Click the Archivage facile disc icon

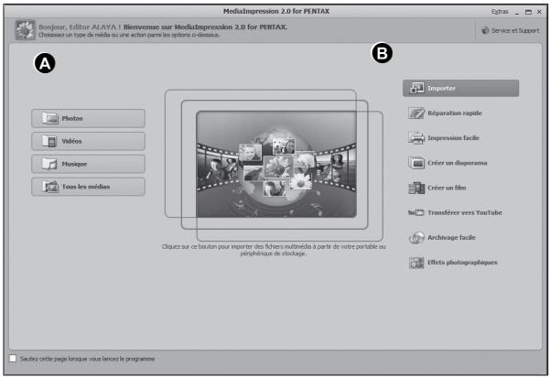(x=416, y=237)
